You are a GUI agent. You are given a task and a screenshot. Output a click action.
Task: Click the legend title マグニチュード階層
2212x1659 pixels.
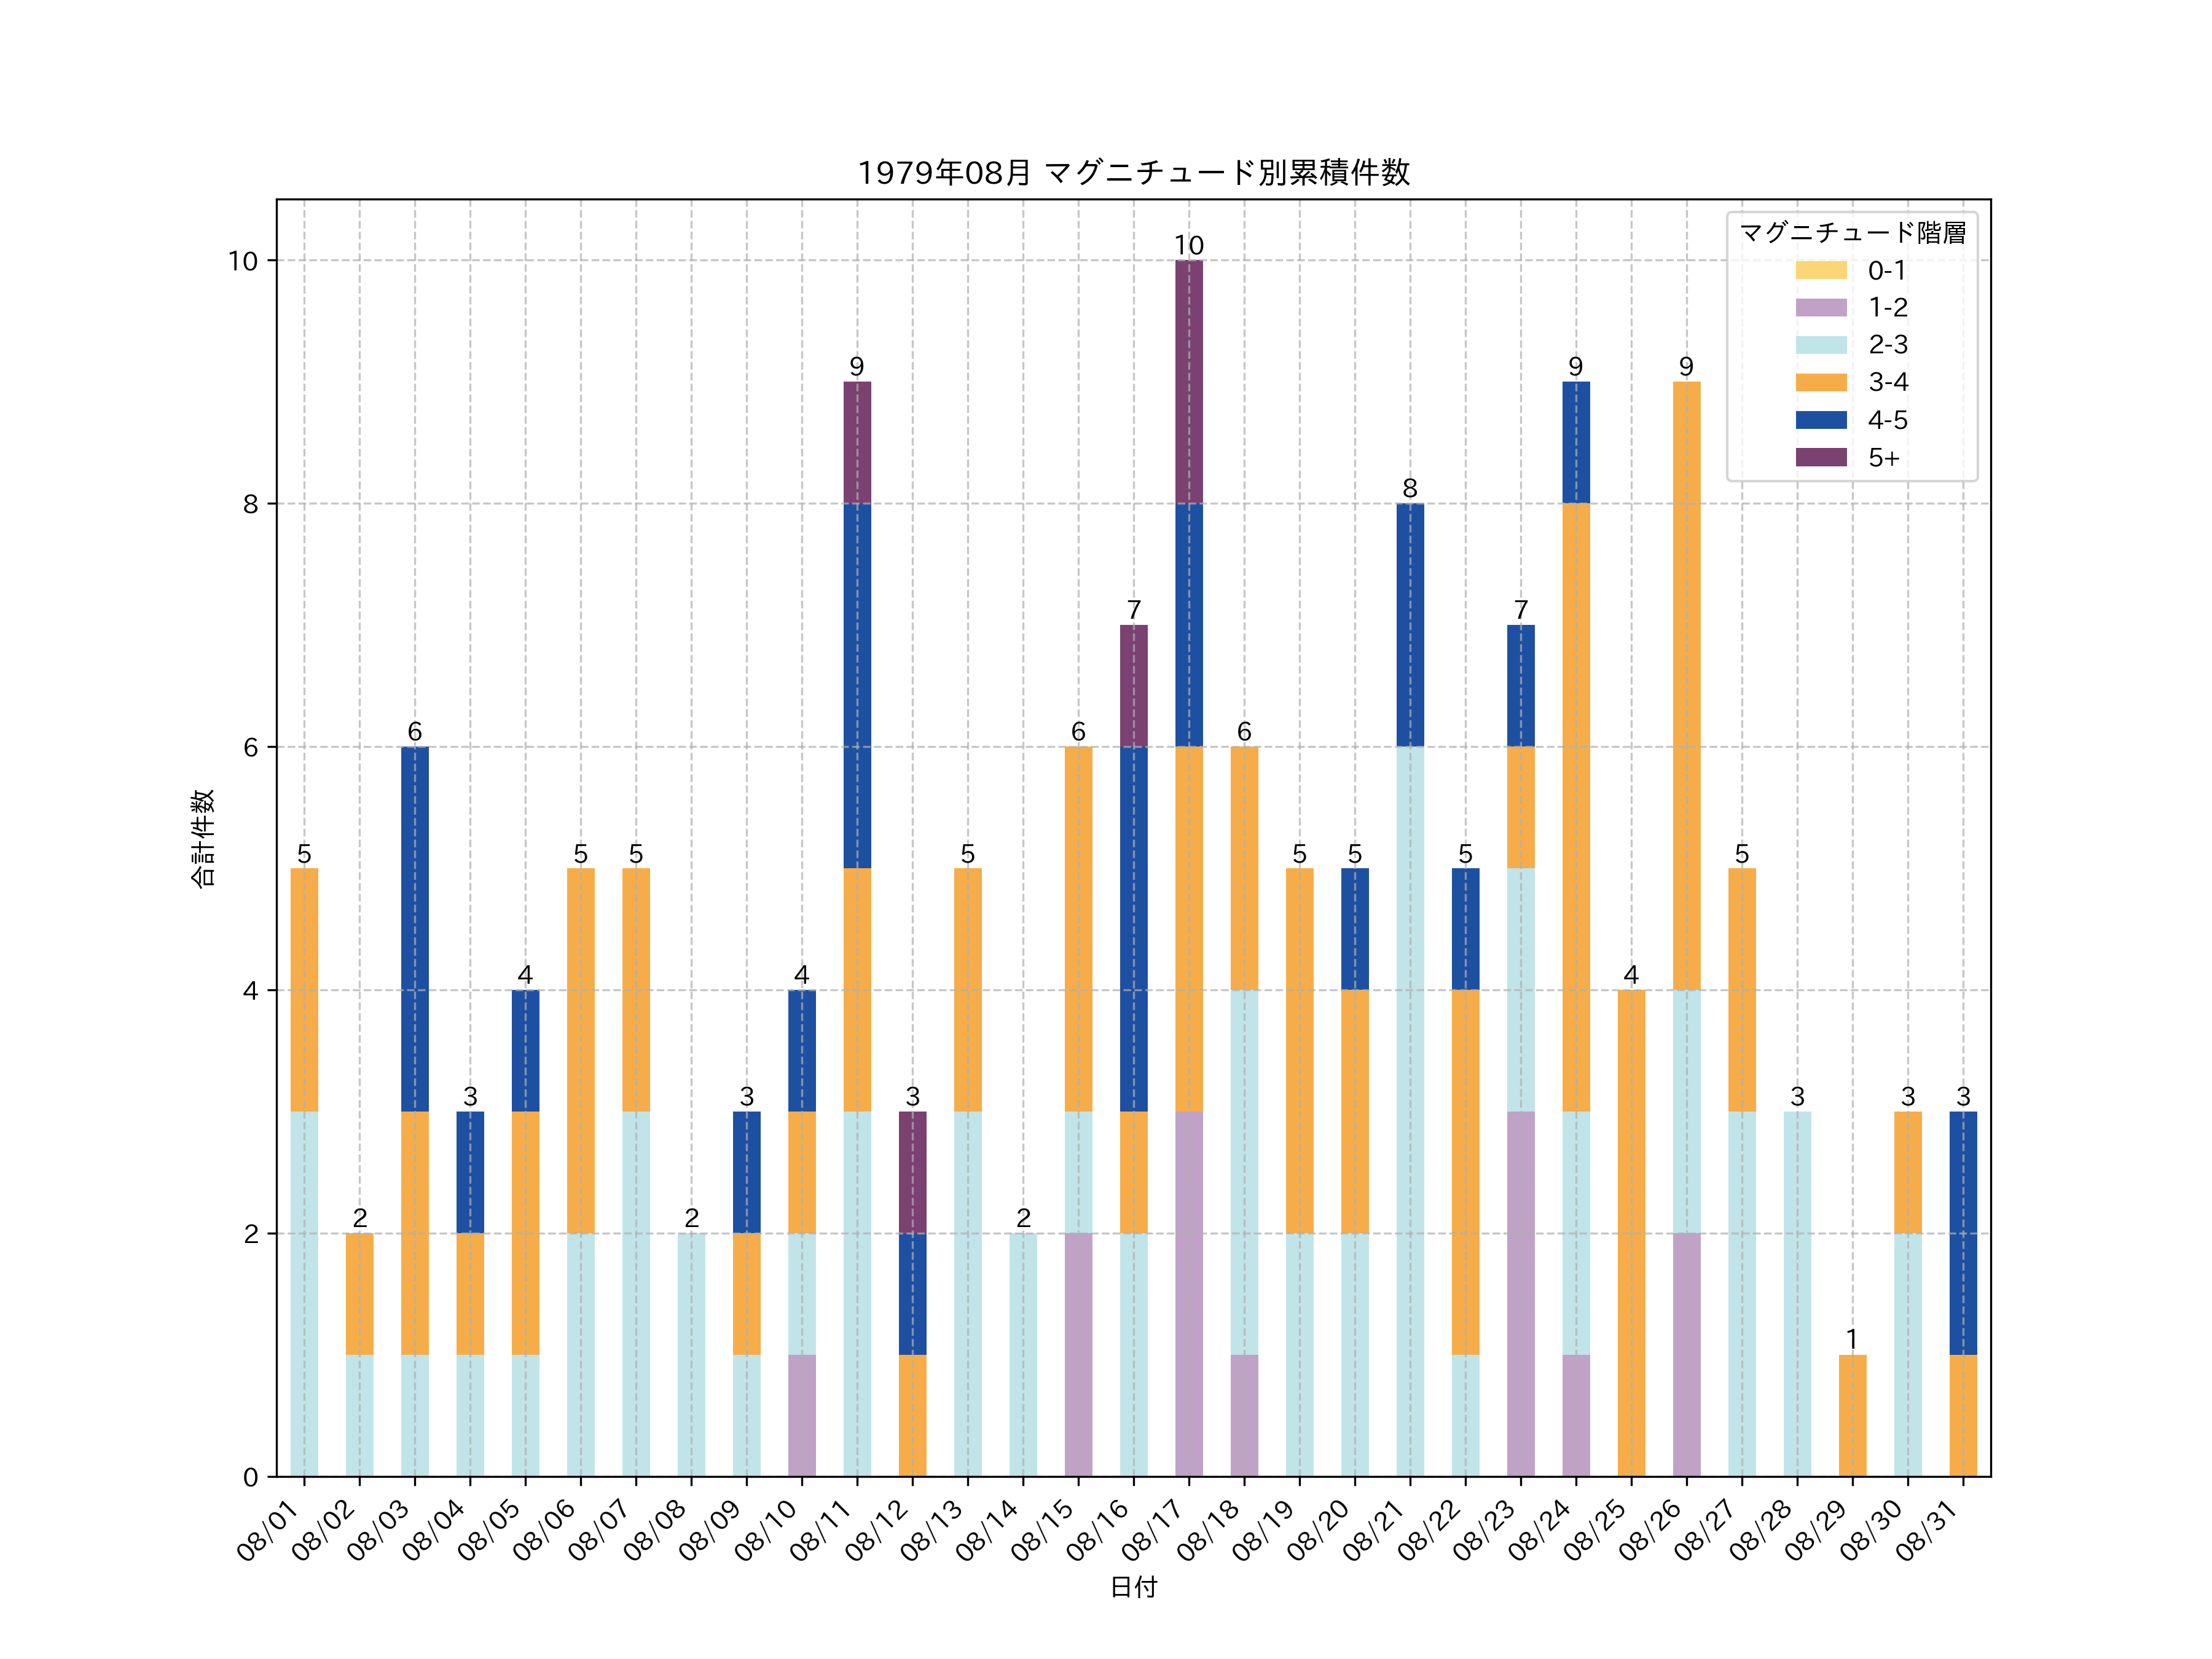(1852, 233)
